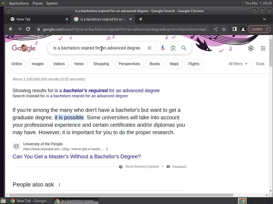Viewport: 273px width, 204px height.
Task: Open Chrome side panel icon
Action: click(235, 29)
